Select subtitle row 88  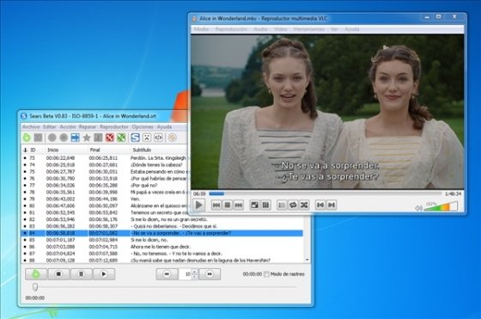pos(162,260)
